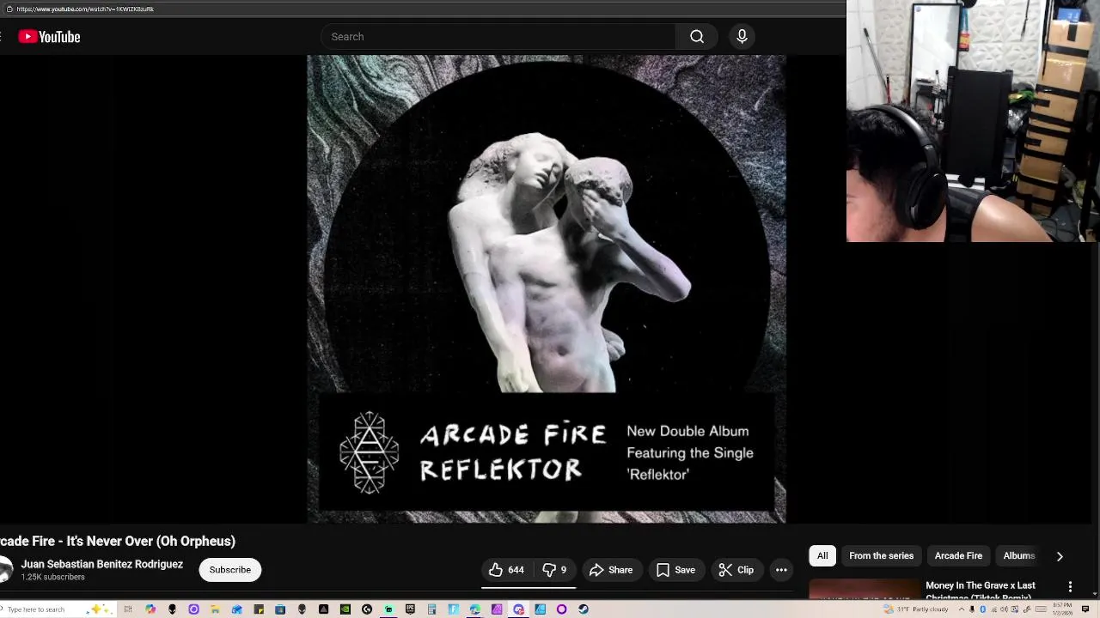
Task: Open File Explorer from the taskbar
Action: 215,609
